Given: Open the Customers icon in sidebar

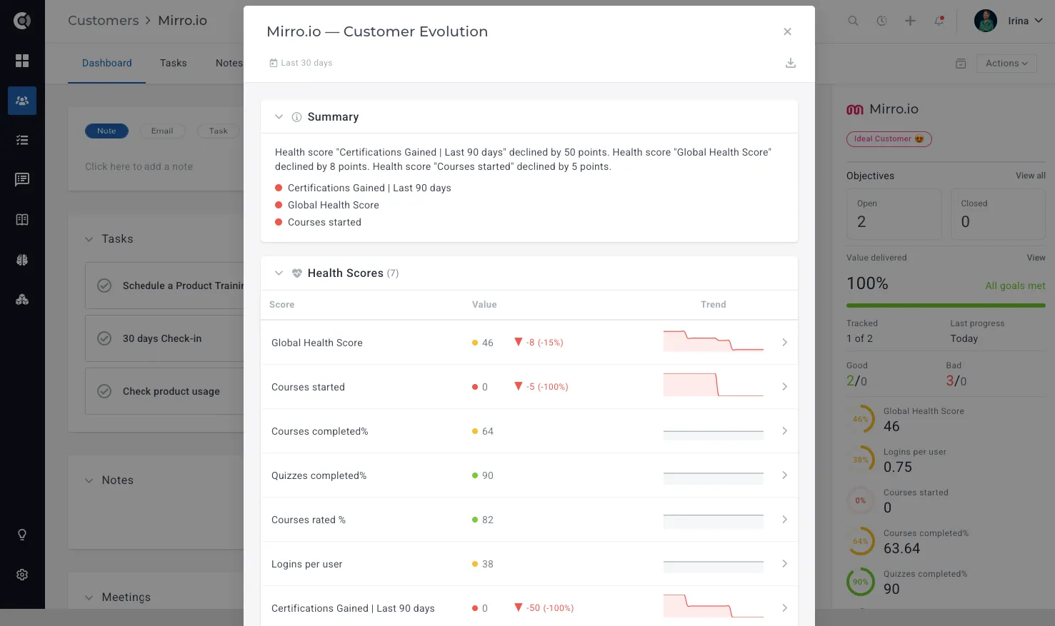Looking at the screenshot, I should point(22,101).
